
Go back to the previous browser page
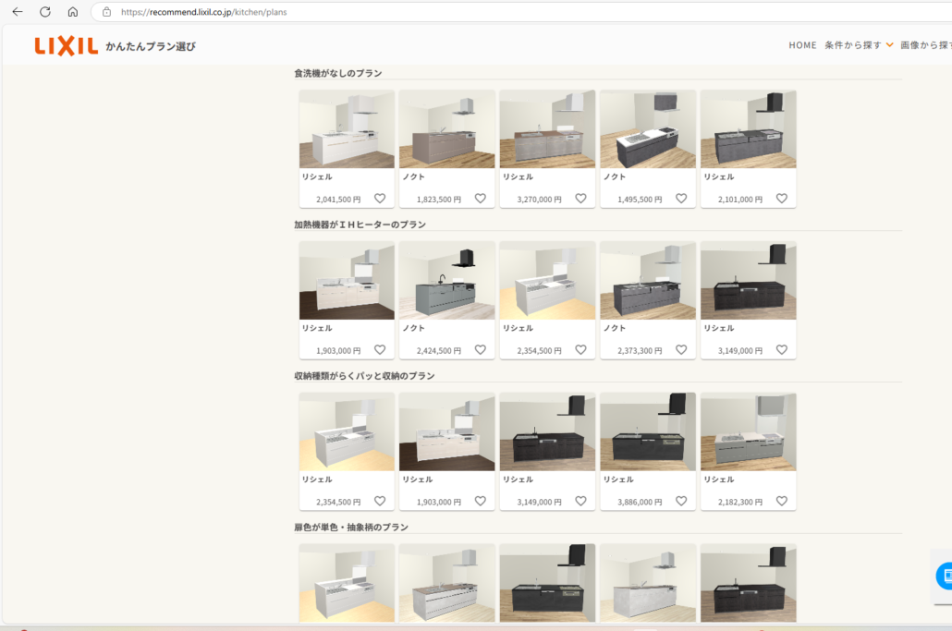click(x=18, y=11)
